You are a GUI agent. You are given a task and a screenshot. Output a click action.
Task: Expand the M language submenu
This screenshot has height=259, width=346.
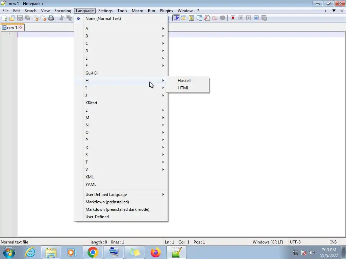point(121,118)
